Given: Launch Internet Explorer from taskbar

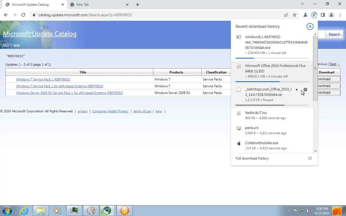Looking at the screenshot, I should point(24,211).
